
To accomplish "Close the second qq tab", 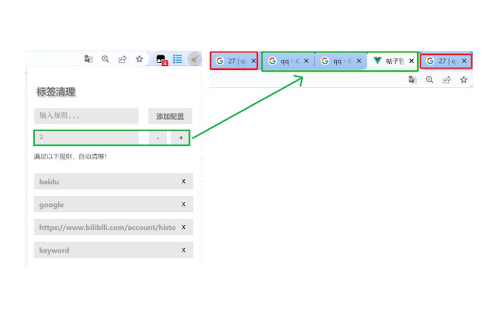I will pos(359,60).
